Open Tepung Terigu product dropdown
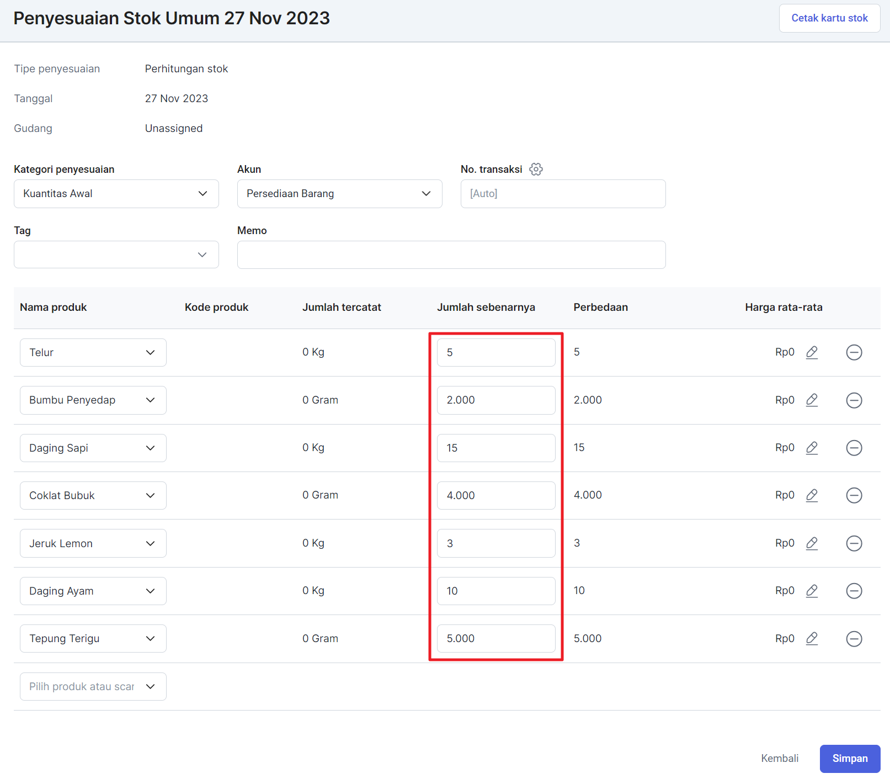Image resolution: width=890 pixels, height=784 pixels. [93, 639]
